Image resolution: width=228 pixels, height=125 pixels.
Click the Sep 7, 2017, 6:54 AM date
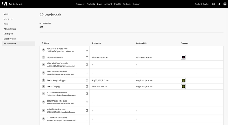[99, 86]
